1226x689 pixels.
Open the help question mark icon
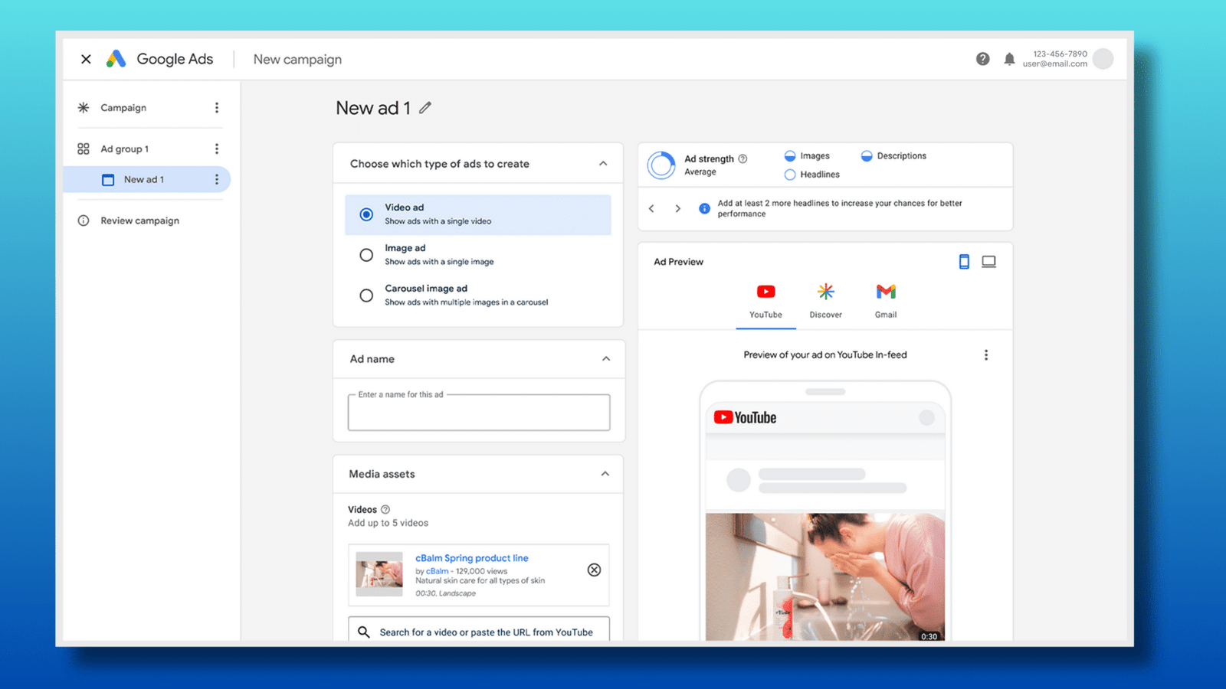[x=982, y=59]
